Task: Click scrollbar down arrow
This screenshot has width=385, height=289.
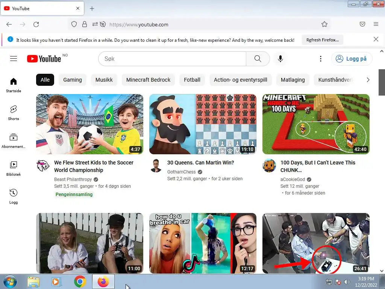Action: [x=382, y=271]
